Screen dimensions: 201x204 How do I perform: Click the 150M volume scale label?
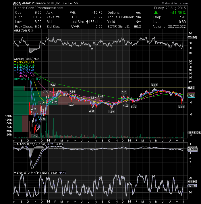[x=9, y=116]
